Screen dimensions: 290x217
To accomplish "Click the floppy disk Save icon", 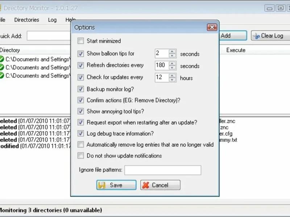I will pos(102,185).
